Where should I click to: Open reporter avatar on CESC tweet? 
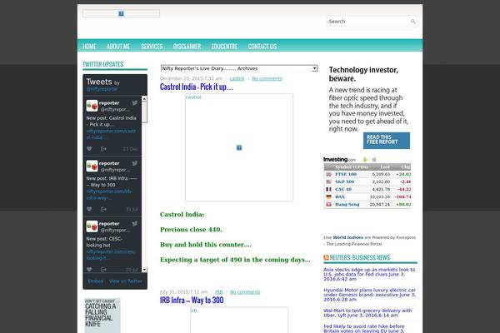click(92, 226)
